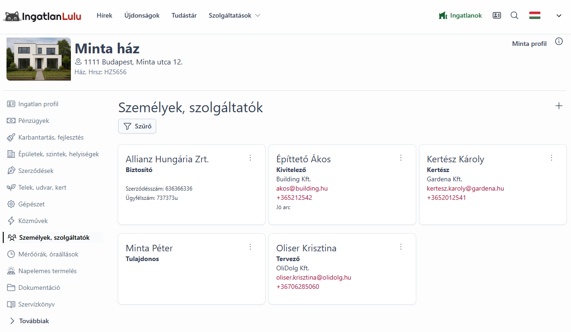Click the Gardena Kft. company text
571x332 pixels.
click(x=444, y=179)
